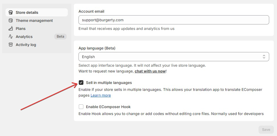Screen dimensions: 277x136
Task: Click the chat with us now link
Action: click(x=150, y=71)
